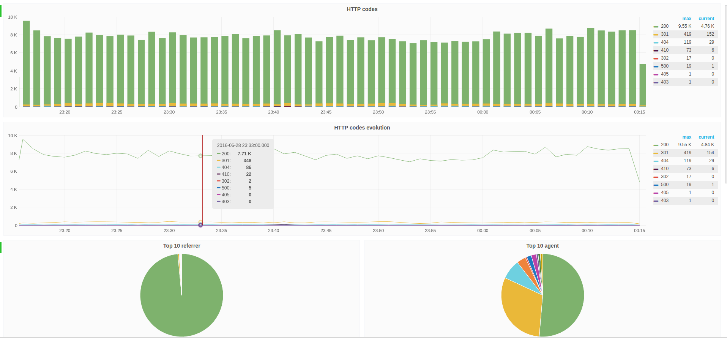Toggle series 404 in HTTP codes legend

pos(664,42)
